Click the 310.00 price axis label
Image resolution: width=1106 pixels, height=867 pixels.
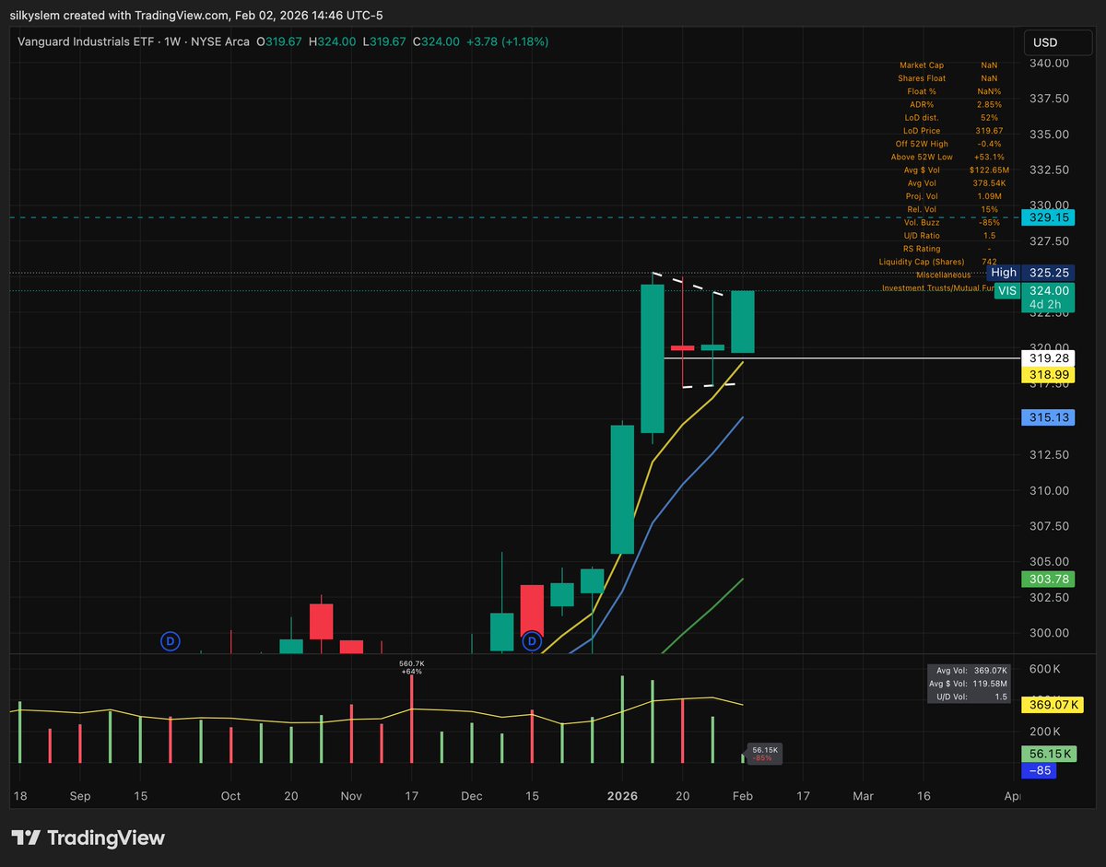point(1050,490)
